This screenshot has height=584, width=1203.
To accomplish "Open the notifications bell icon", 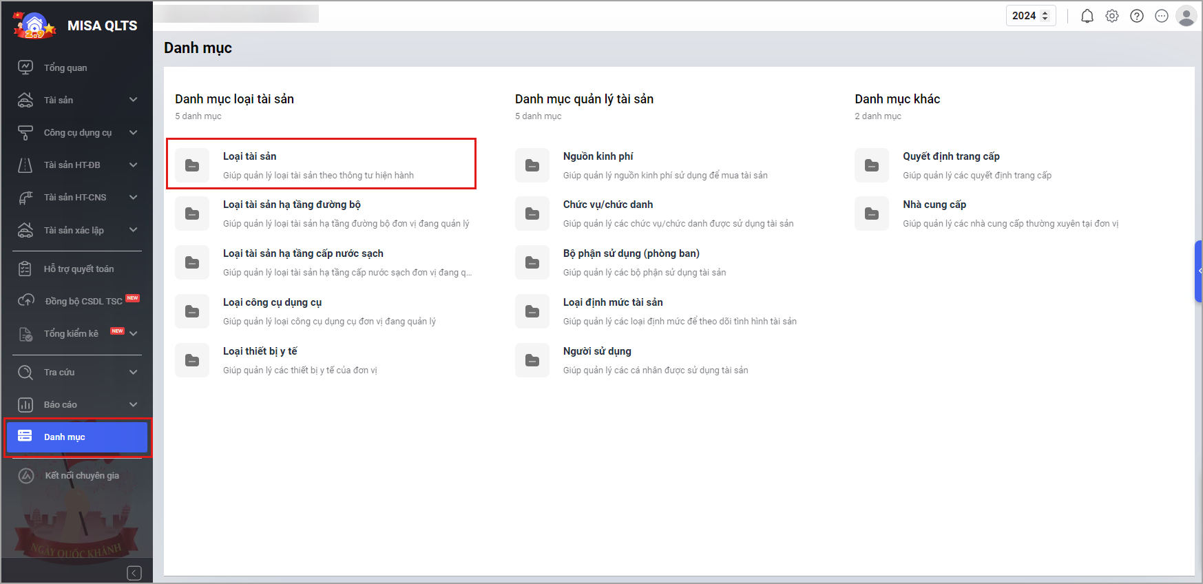I will point(1087,16).
